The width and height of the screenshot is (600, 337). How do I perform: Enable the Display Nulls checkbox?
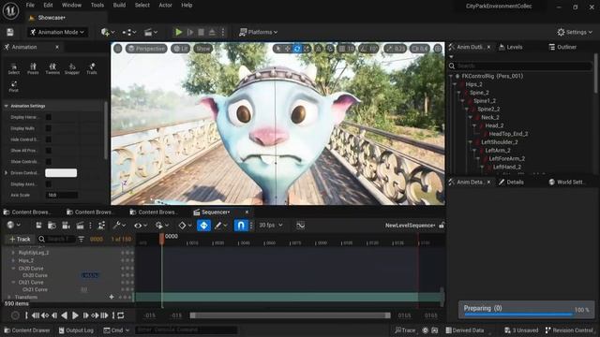49,128
